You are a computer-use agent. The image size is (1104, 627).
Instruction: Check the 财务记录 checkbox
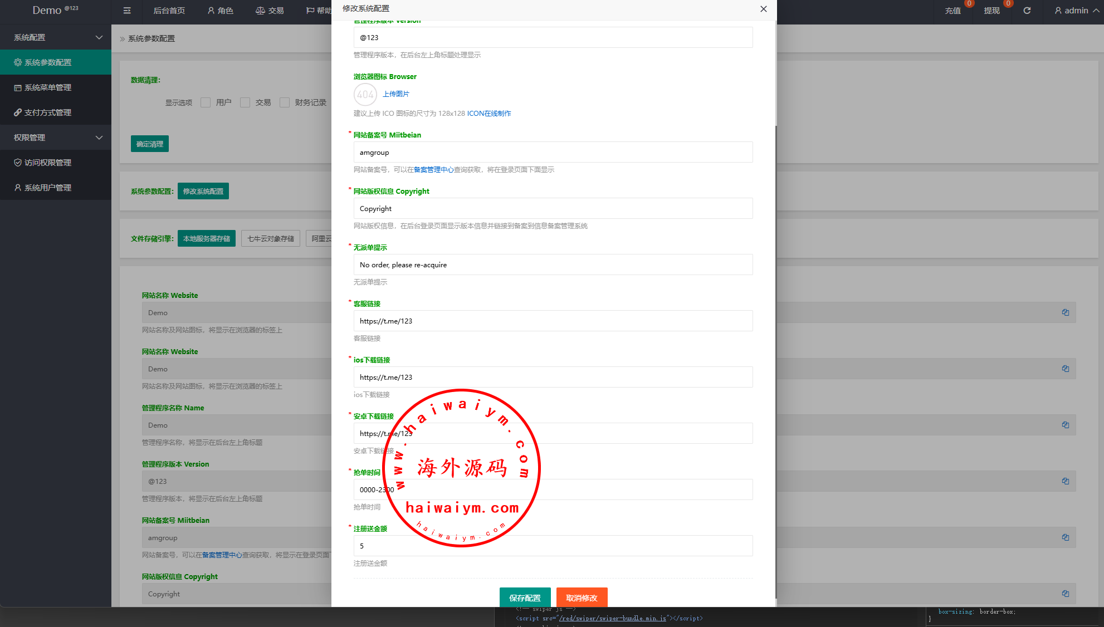pos(285,102)
